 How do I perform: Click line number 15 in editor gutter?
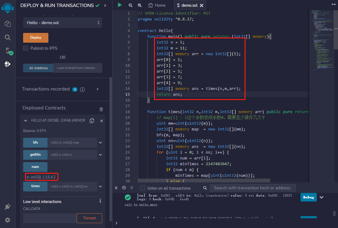(x=127, y=94)
